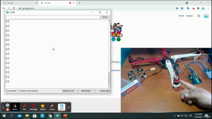Stop the screen recording
This screenshot has width=212, height=119.
coord(8,109)
